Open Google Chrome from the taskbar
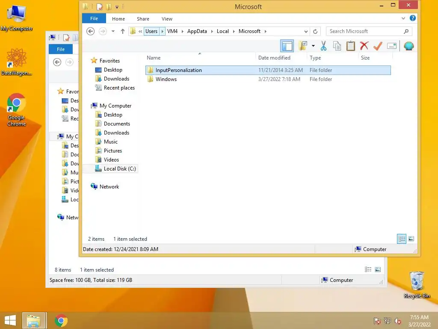The height and width of the screenshot is (329, 438). pyautogui.click(x=61, y=320)
